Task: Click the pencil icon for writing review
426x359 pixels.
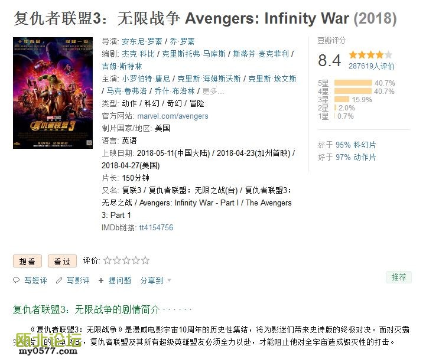Action: click(59, 280)
